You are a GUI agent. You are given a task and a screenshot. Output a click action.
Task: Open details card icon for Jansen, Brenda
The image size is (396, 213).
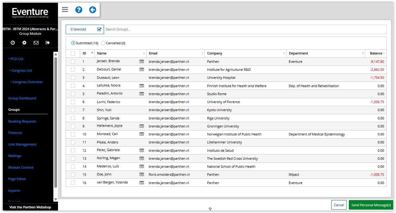pos(142,61)
